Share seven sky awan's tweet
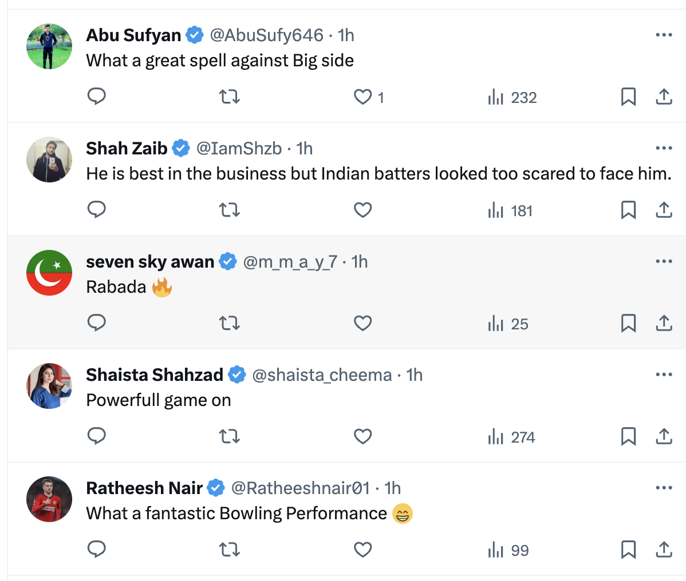The width and height of the screenshot is (686, 581). pos(664,324)
